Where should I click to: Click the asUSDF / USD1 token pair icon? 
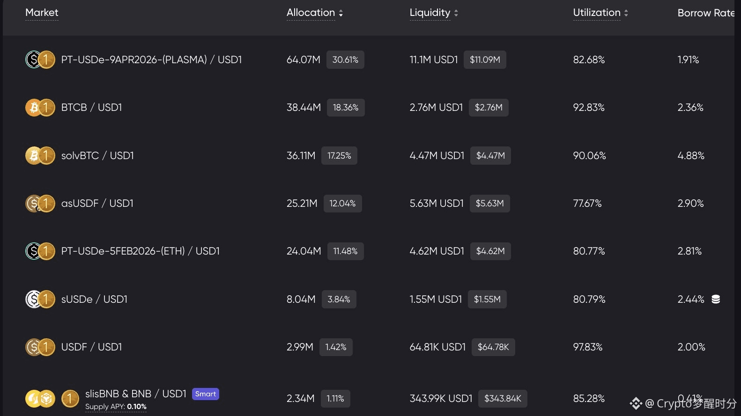(x=40, y=204)
